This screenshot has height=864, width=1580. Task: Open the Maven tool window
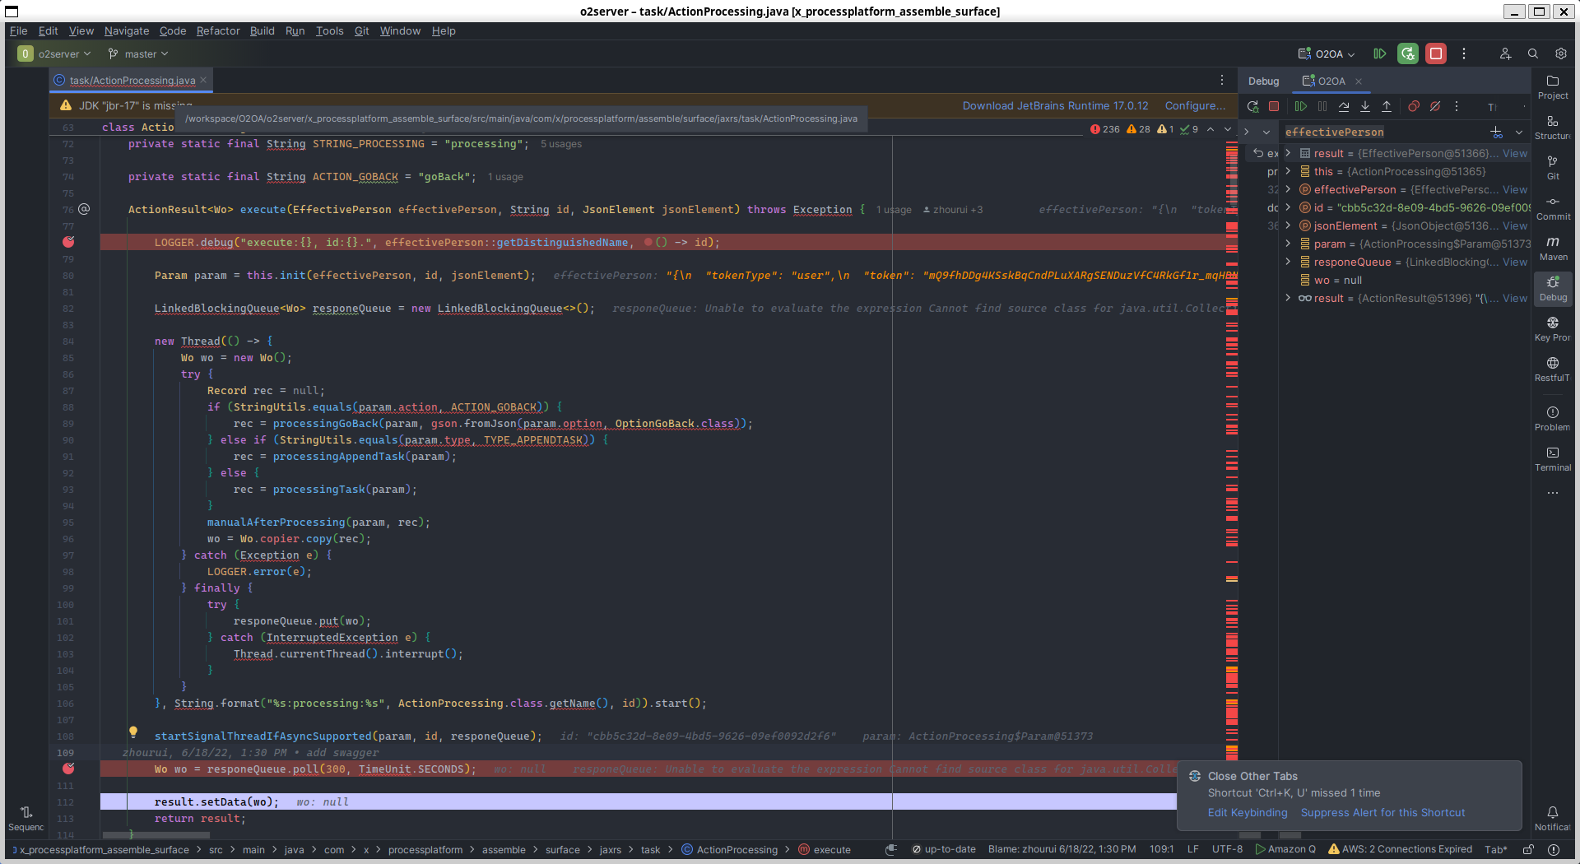tap(1553, 248)
